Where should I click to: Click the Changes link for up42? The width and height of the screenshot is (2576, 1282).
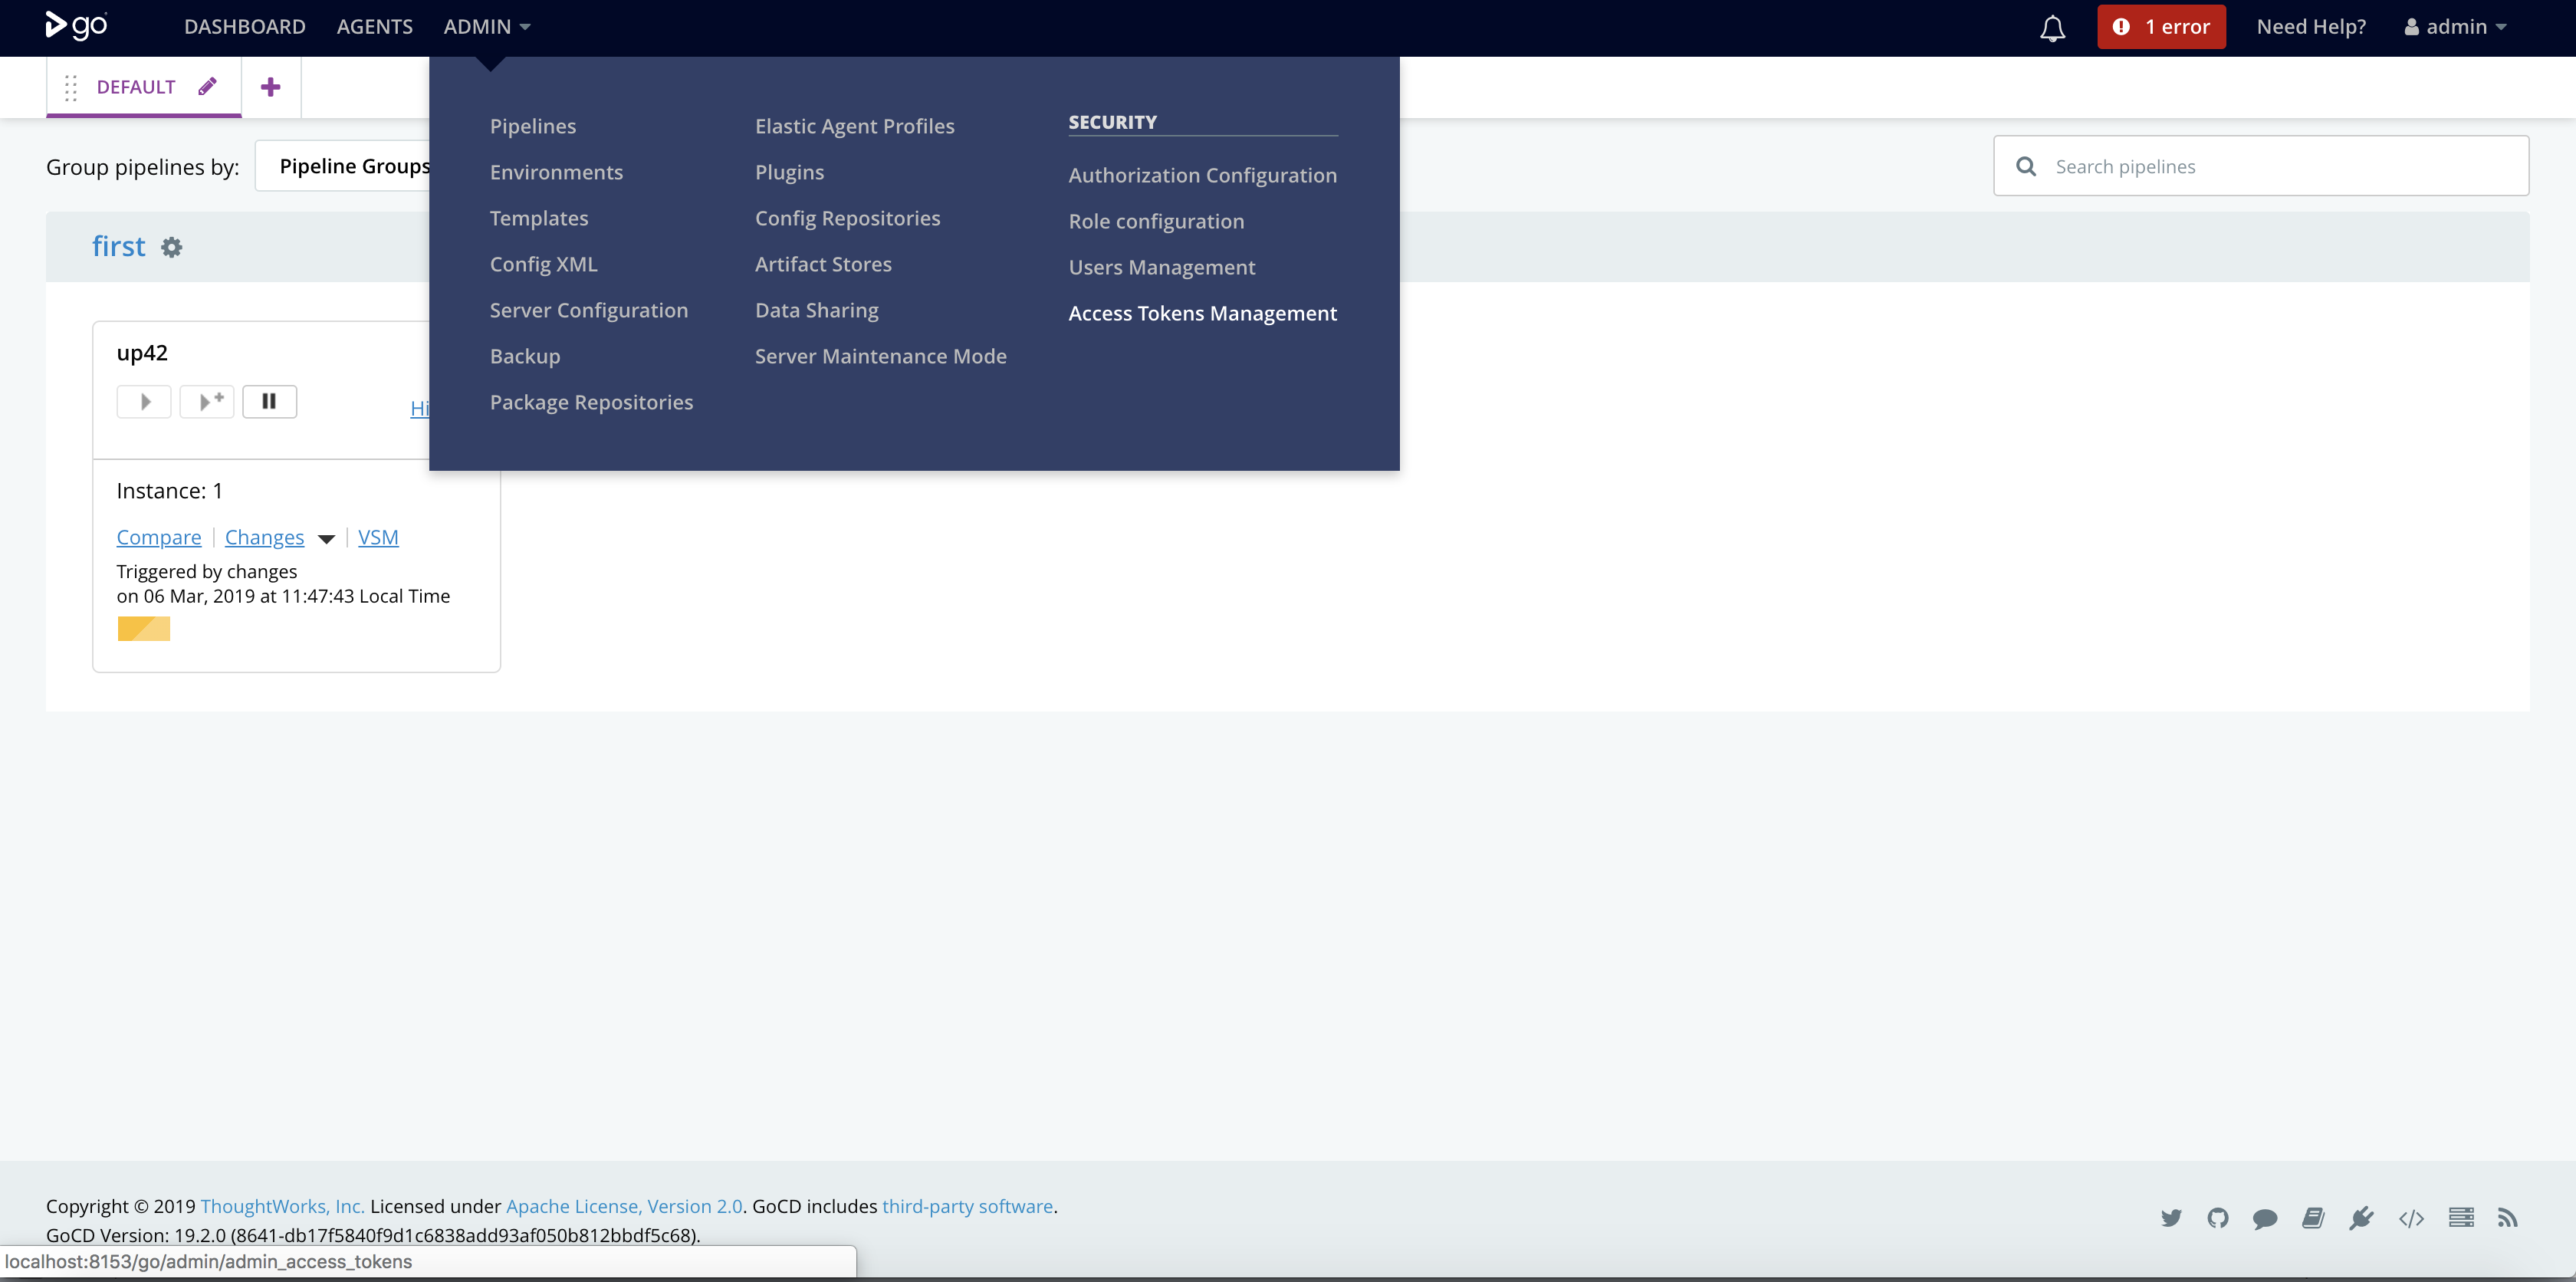[x=264, y=538]
